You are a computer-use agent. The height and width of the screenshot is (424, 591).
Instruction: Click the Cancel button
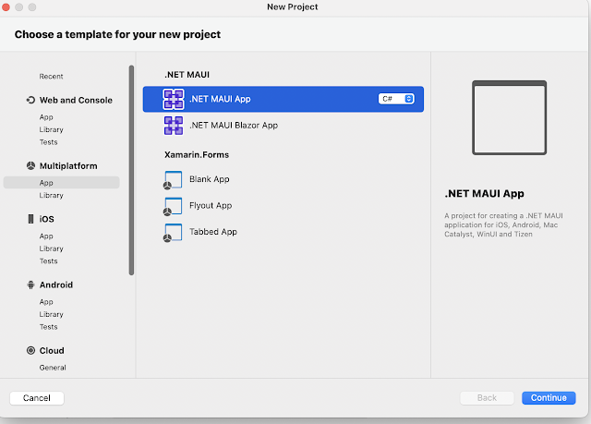[x=37, y=398]
